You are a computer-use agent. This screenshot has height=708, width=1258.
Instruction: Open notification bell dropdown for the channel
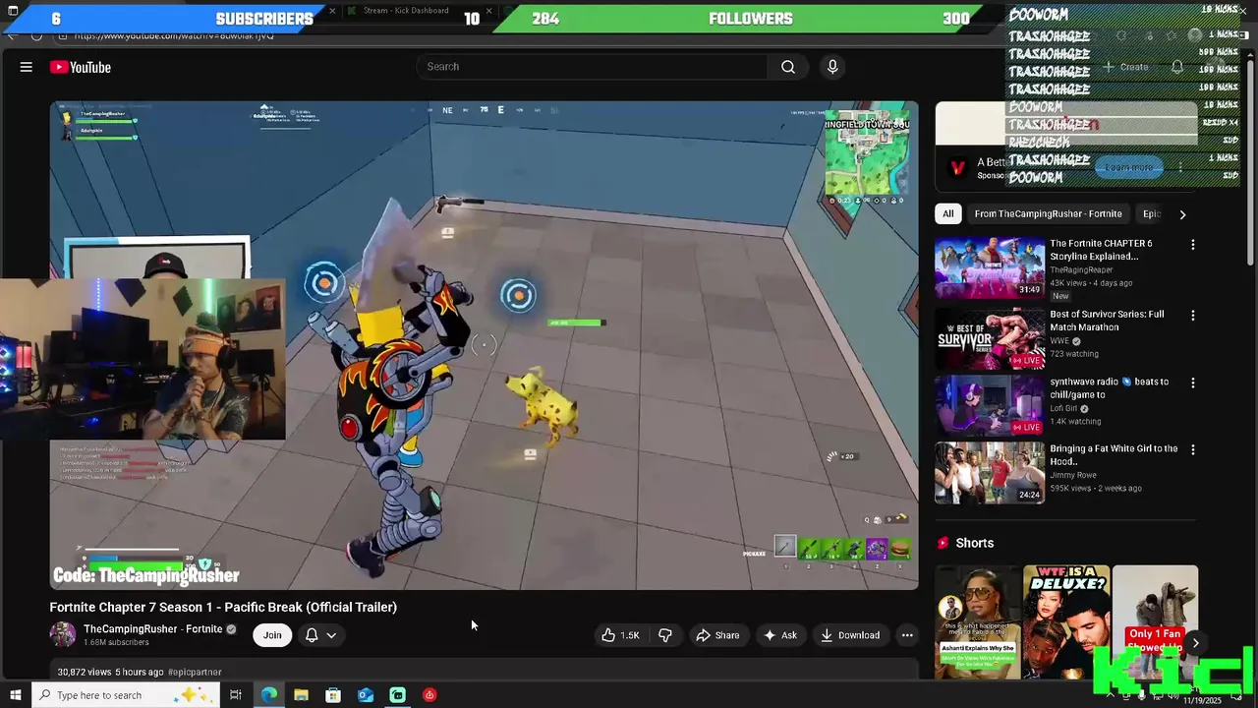[x=320, y=635]
